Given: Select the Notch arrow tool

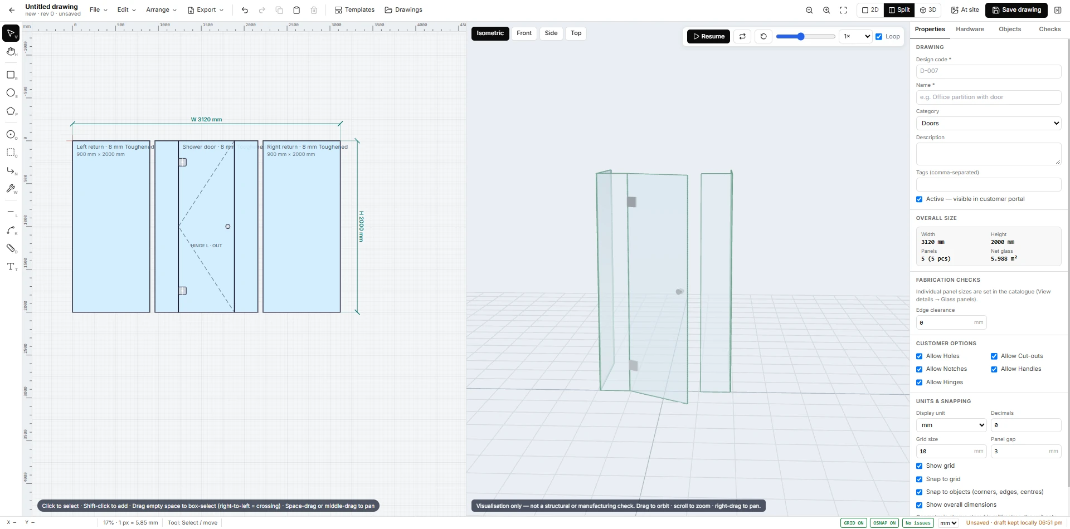Looking at the screenshot, I should click(11, 170).
